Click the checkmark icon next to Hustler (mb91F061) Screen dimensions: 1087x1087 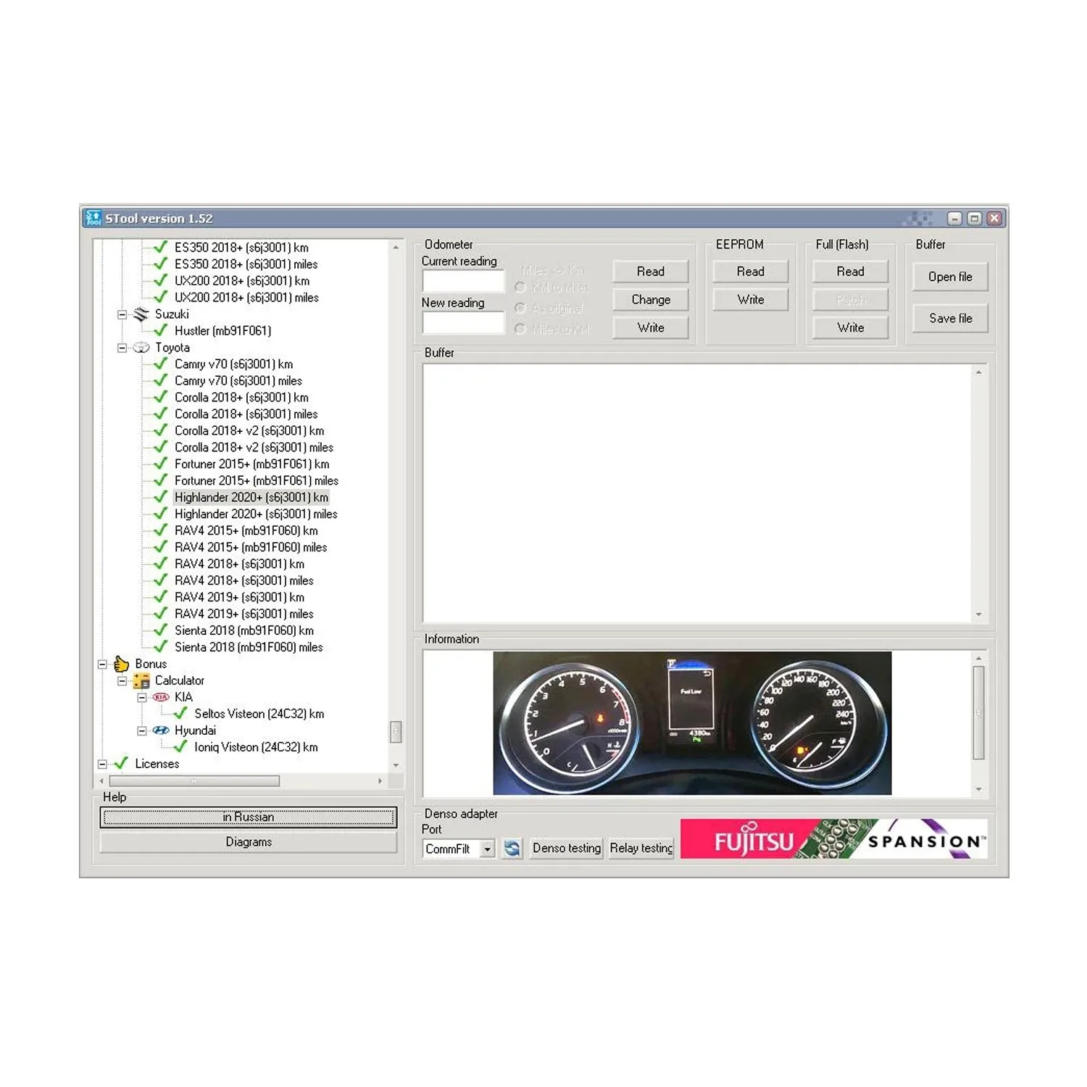click(x=160, y=330)
